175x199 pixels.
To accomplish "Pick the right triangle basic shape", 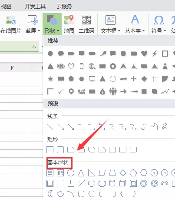I will click(92, 173).
